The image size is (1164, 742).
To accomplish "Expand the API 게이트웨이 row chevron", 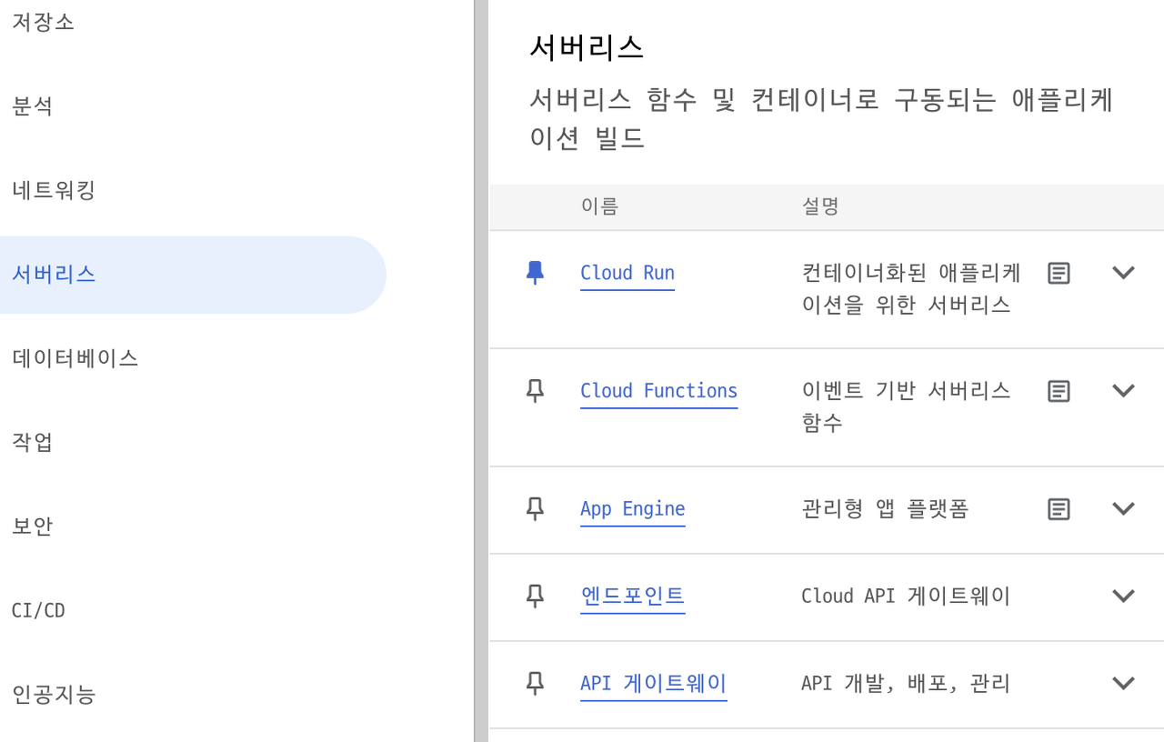I will click(x=1124, y=684).
